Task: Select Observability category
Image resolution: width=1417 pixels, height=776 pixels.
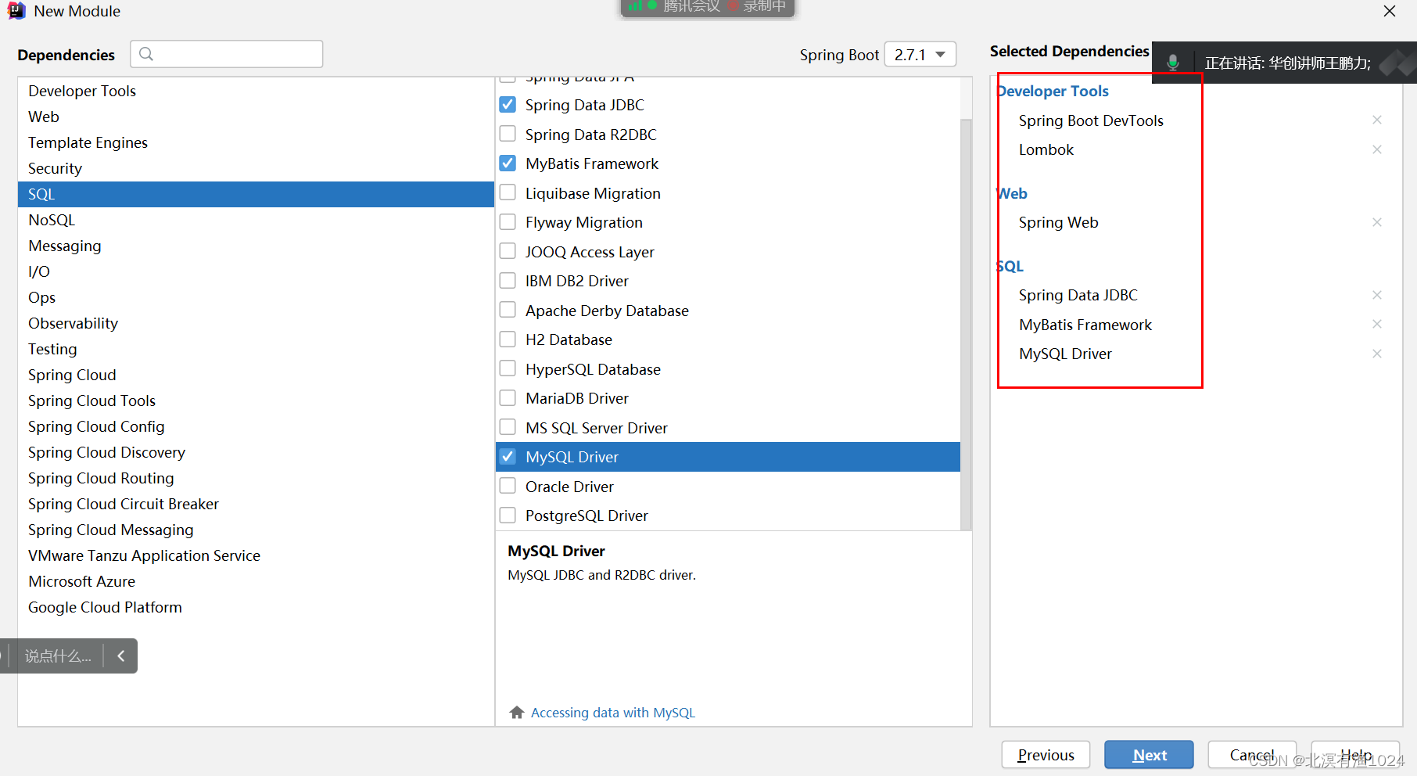Action: (256, 323)
